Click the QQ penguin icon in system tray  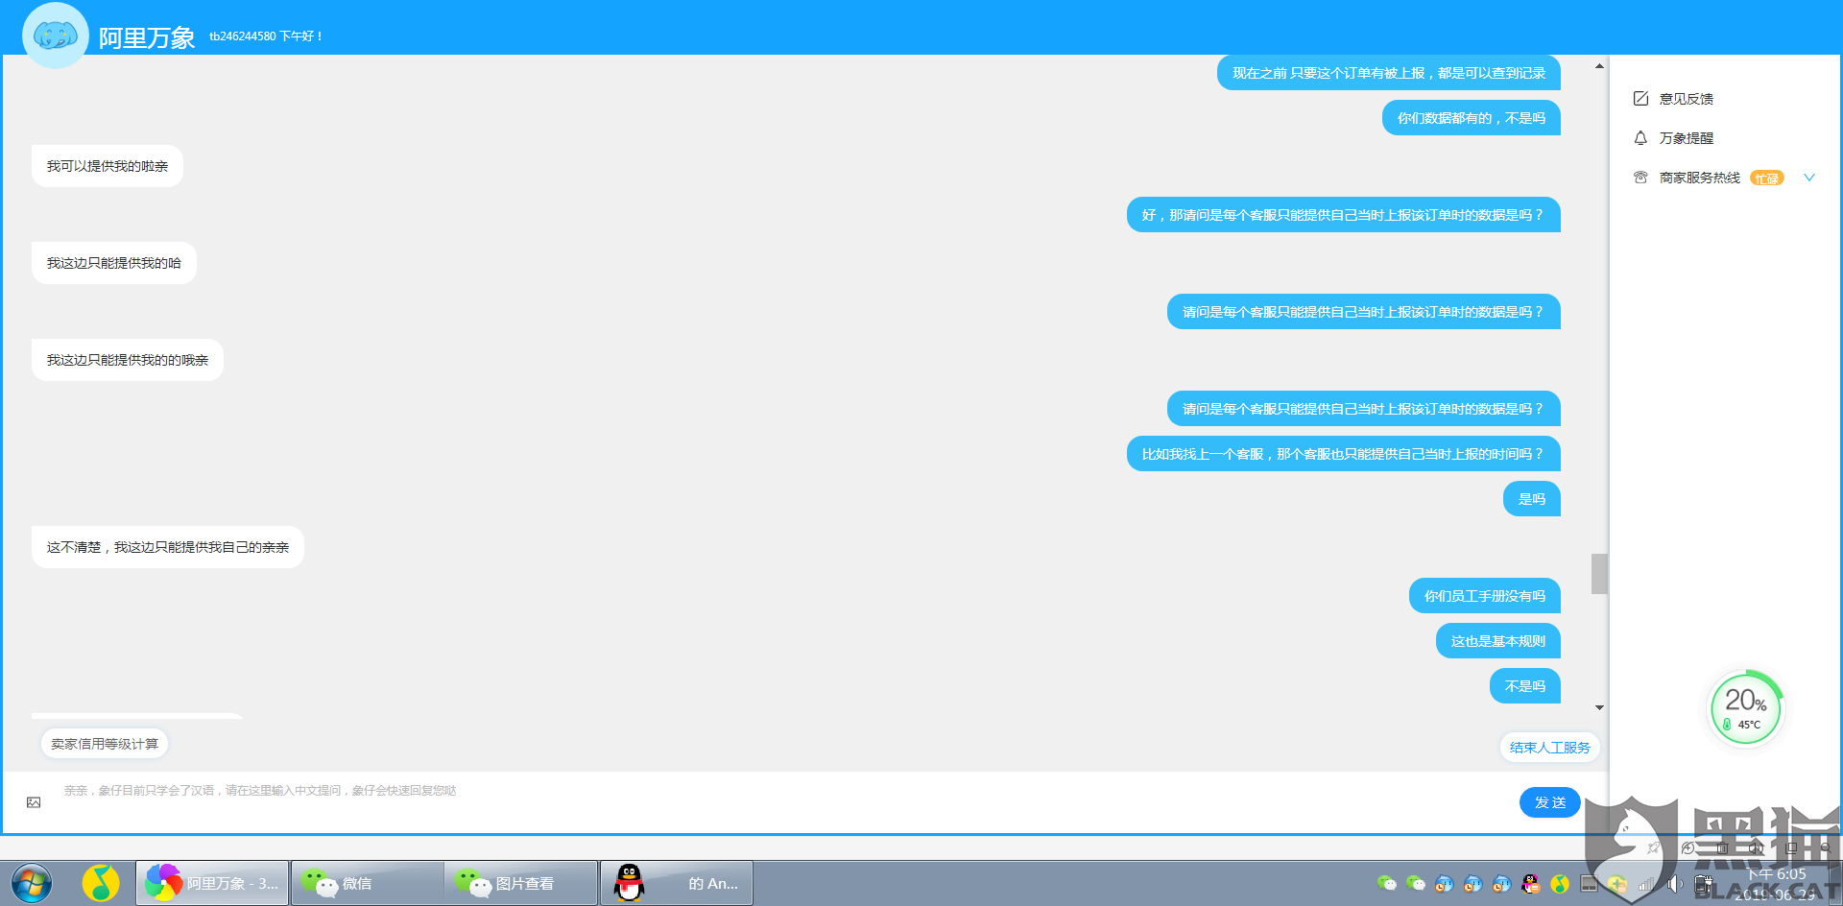pyautogui.click(x=1531, y=884)
